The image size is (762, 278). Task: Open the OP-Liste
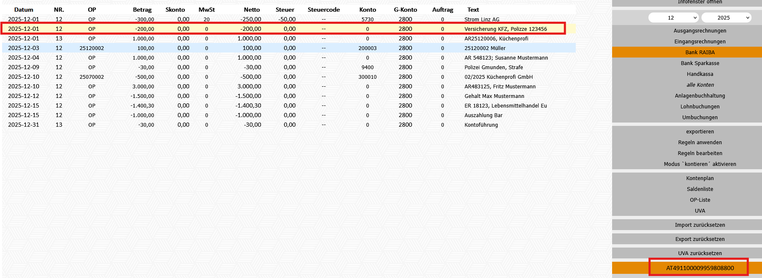click(700, 200)
